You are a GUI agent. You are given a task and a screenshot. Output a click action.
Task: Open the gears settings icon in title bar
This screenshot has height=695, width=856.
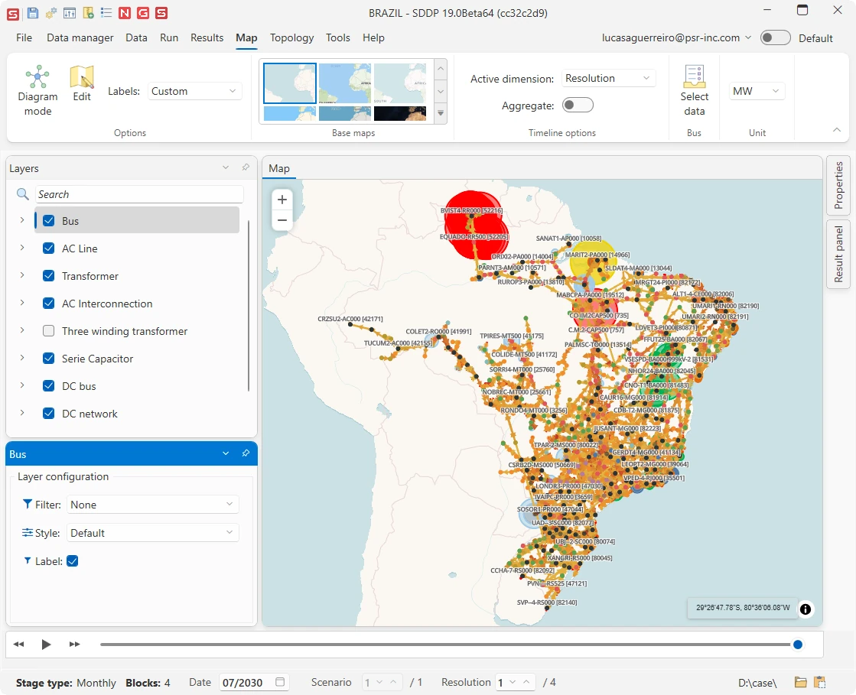point(50,13)
